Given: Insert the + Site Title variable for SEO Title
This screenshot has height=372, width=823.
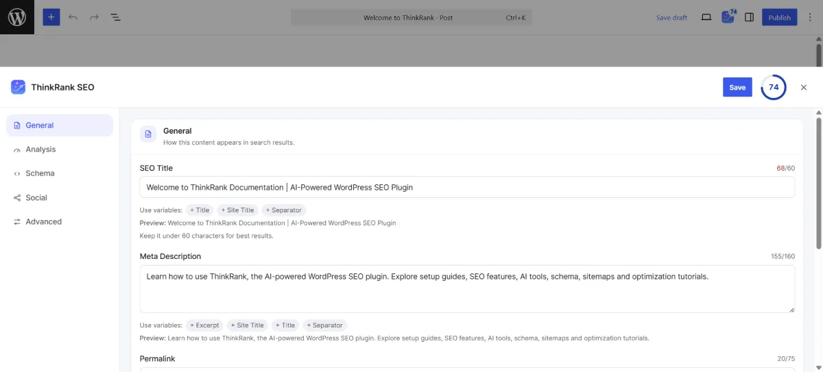Looking at the screenshot, I should [237, 210].
